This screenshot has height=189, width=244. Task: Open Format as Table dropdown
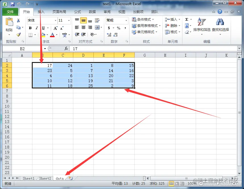pyautogui.click(x=146, y=26)
